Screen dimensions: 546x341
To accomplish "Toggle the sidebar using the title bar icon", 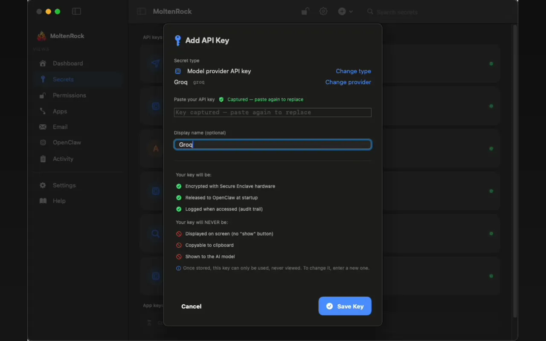I will click(x=76, y=12).
